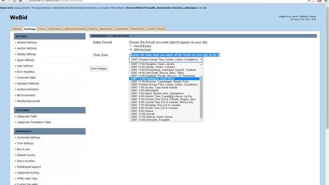329x185 pixels.
Task: Click the WeBid logo heading
Action: click(x=19, y=17)
